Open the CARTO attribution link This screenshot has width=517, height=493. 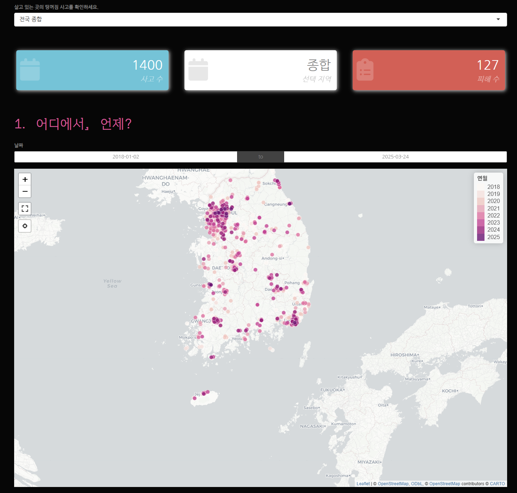(497, 484)
